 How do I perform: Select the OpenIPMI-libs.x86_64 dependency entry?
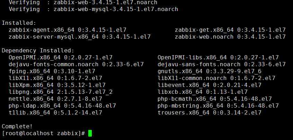tap(218, 57)
